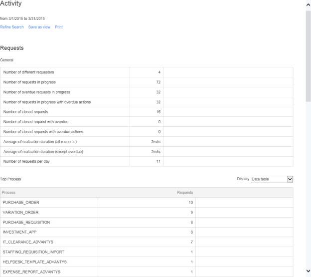Click the 4 different requesters value

[159, 72]
